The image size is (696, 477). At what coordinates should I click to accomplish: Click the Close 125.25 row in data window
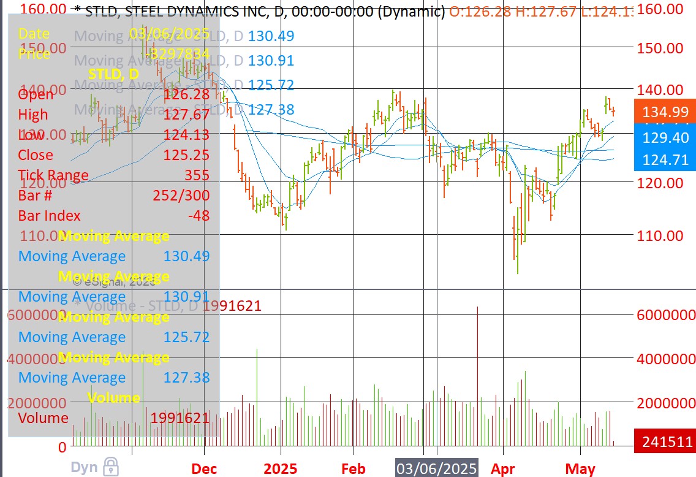tap(113, 155)
